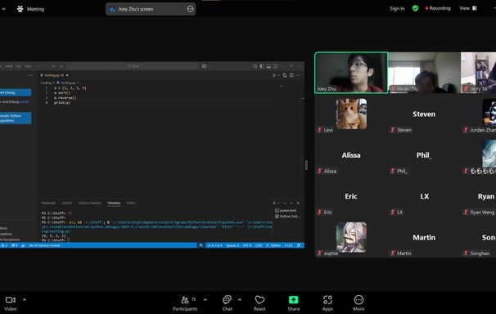Expand the Participants options caret
The height and width of the screenshot is (314, 496).
[205, 300]
